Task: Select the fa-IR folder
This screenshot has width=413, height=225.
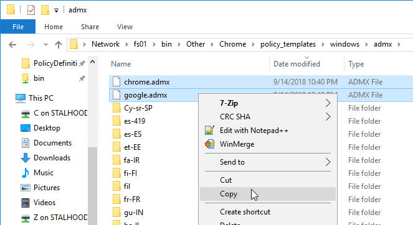Action: 131,160
